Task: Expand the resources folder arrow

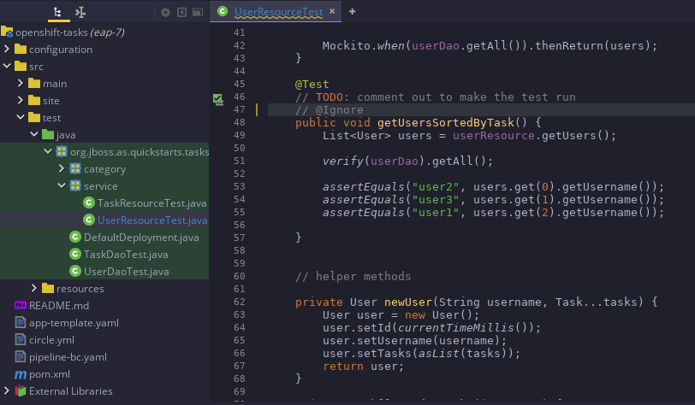Action: 34,288
